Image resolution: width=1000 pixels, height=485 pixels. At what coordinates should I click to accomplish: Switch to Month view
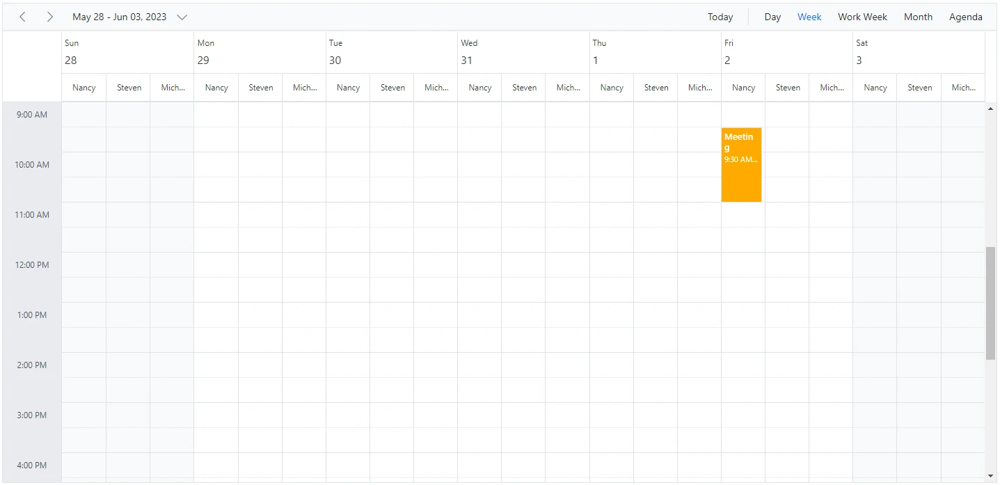pyautogui.click(x=918, y=17)
